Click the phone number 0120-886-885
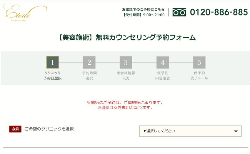The height and width of the screenshot is (154, 250). (219, 12)
